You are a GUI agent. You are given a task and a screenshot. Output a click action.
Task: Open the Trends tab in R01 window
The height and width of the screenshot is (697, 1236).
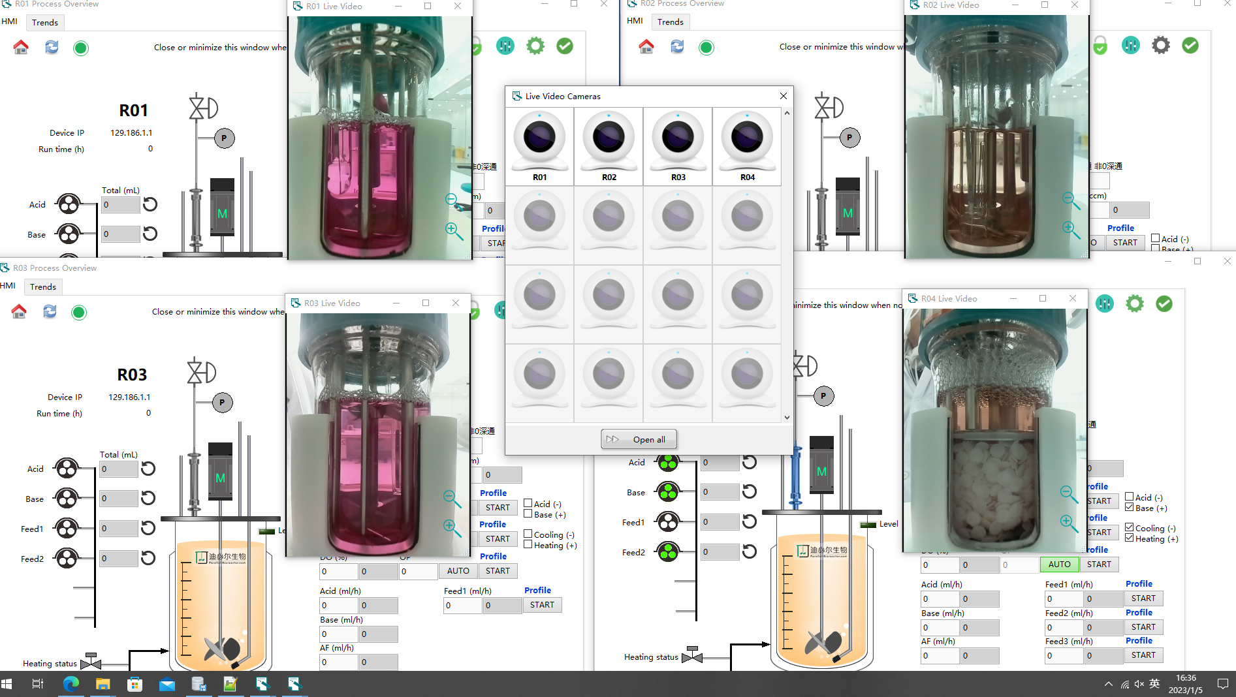45,22
